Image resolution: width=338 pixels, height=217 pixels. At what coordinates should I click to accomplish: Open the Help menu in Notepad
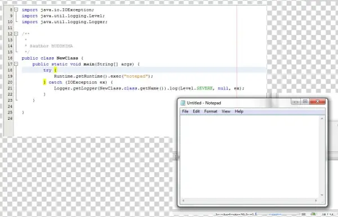pyautogui.click(x=239, y=111)
